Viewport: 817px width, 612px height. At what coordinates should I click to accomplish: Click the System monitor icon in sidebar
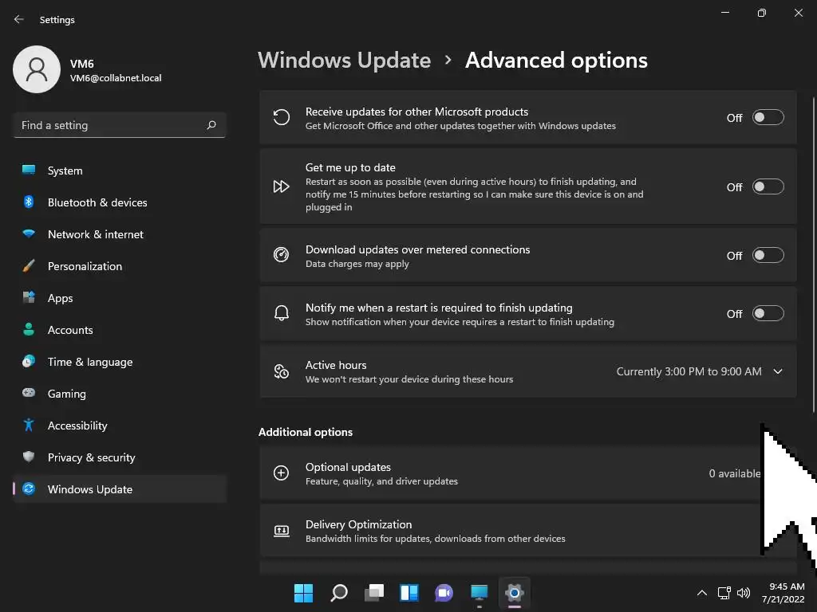pos(29,171)
